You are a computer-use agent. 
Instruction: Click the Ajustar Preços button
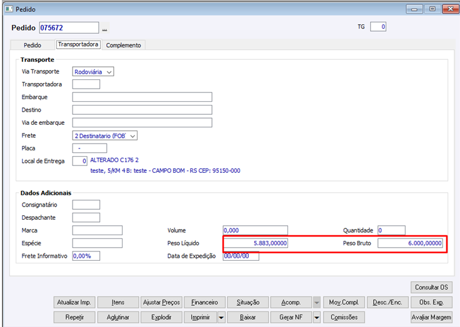[x=161, y=302]
